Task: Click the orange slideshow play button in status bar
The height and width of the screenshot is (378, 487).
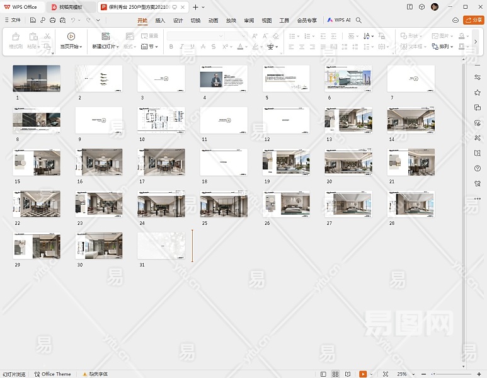Action: (x=363, y=374)
